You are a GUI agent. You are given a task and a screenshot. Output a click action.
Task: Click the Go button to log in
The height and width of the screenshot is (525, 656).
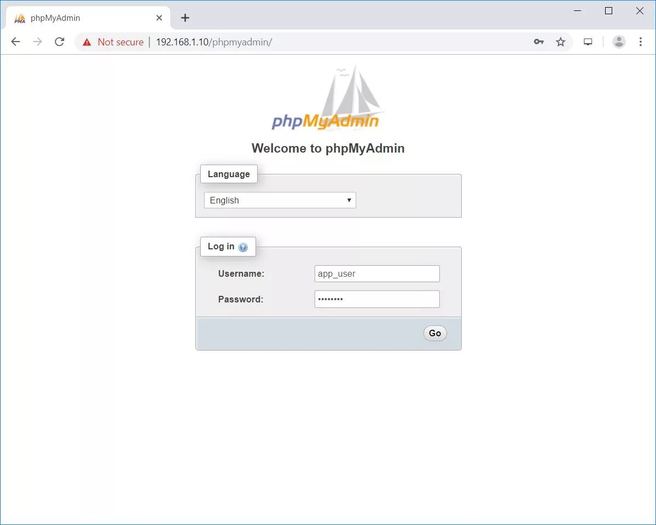click(435, 334)
